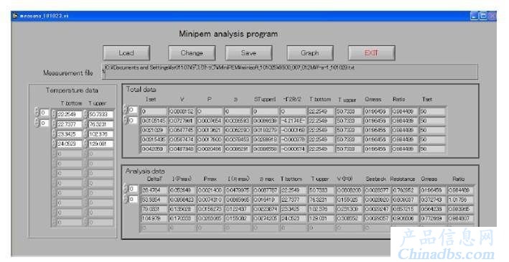
Task: Click Resistance cell 0.906606 in Analysis data
Action: (405, 218)
